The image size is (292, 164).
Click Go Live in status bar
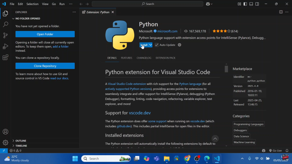[x=275, y=150]
